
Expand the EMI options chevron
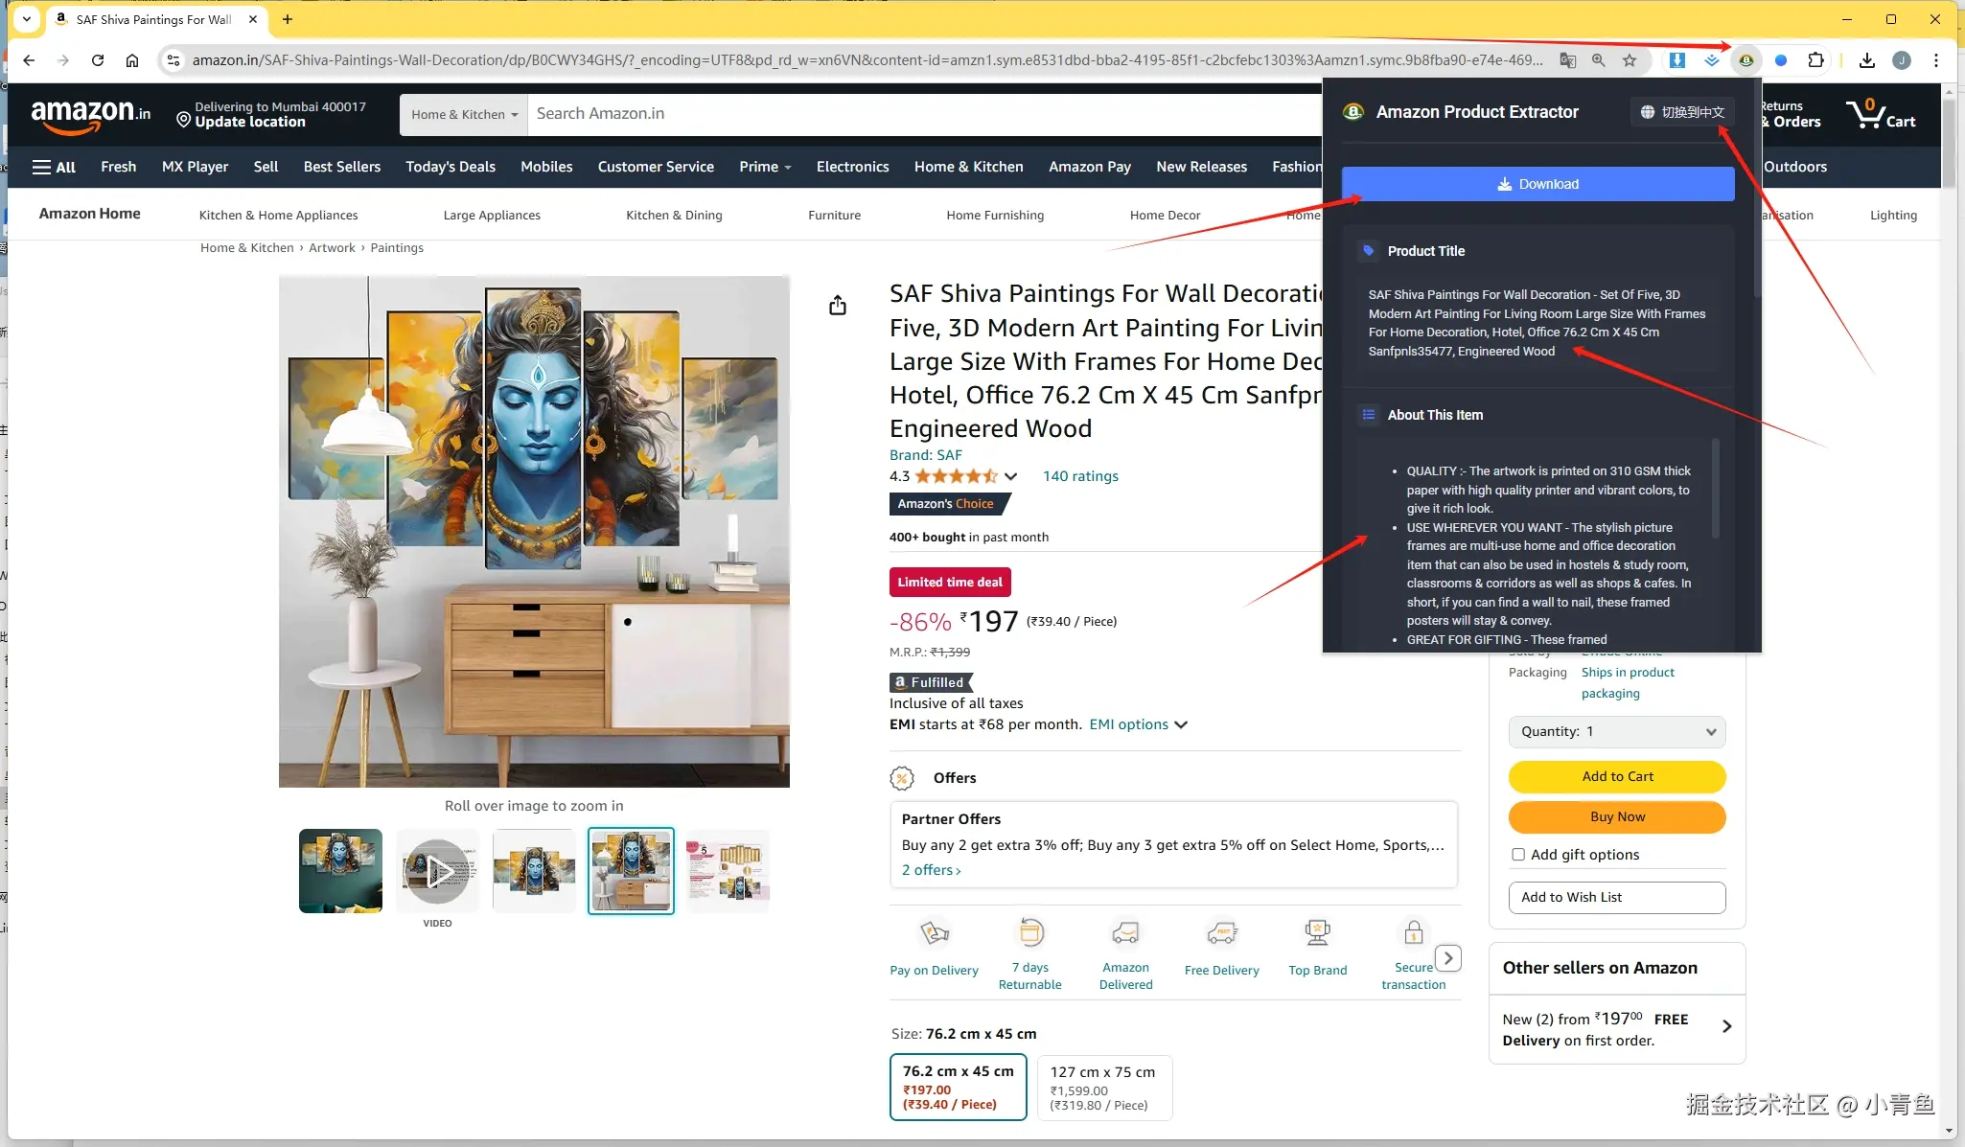1181,724
